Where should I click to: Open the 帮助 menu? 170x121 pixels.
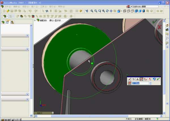[60, 6]
